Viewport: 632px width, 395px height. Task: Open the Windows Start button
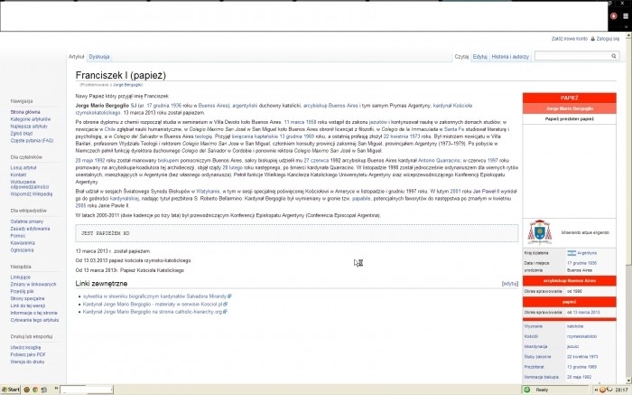pyautogui.click(x=12, y=389)
